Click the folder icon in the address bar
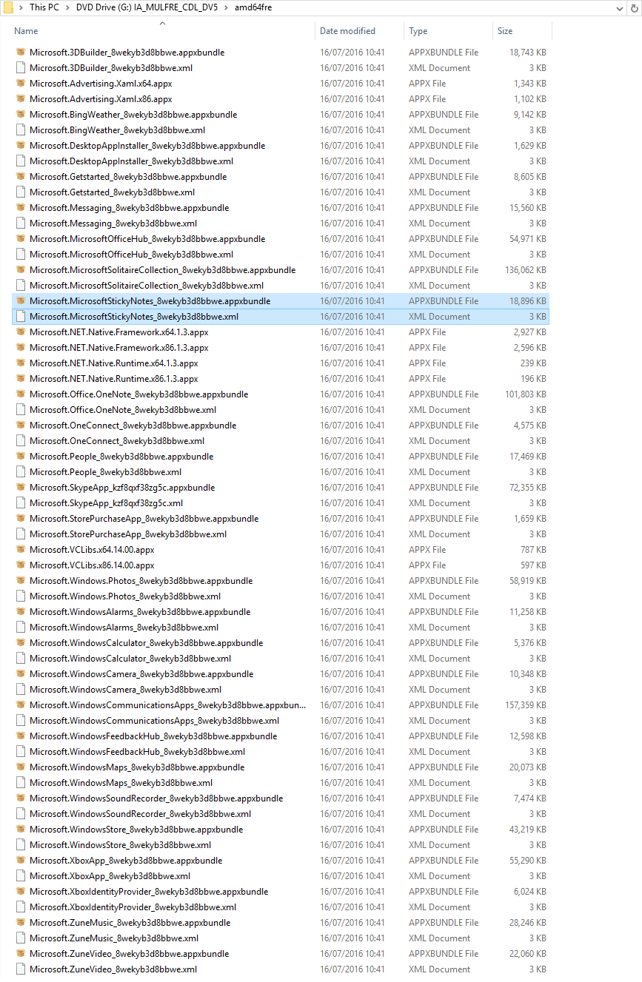The height and width of the screenshot is (982, 642). [8, 7]
